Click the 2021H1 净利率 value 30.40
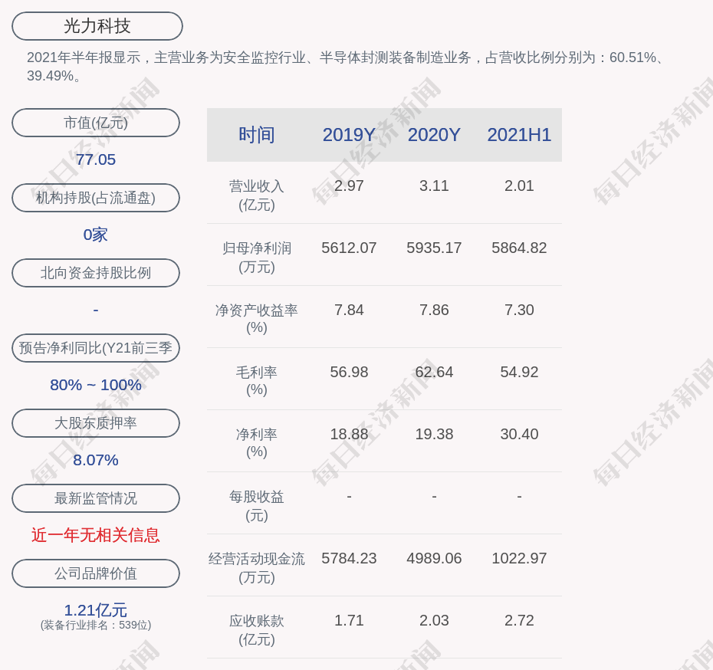 click(519, 434)
